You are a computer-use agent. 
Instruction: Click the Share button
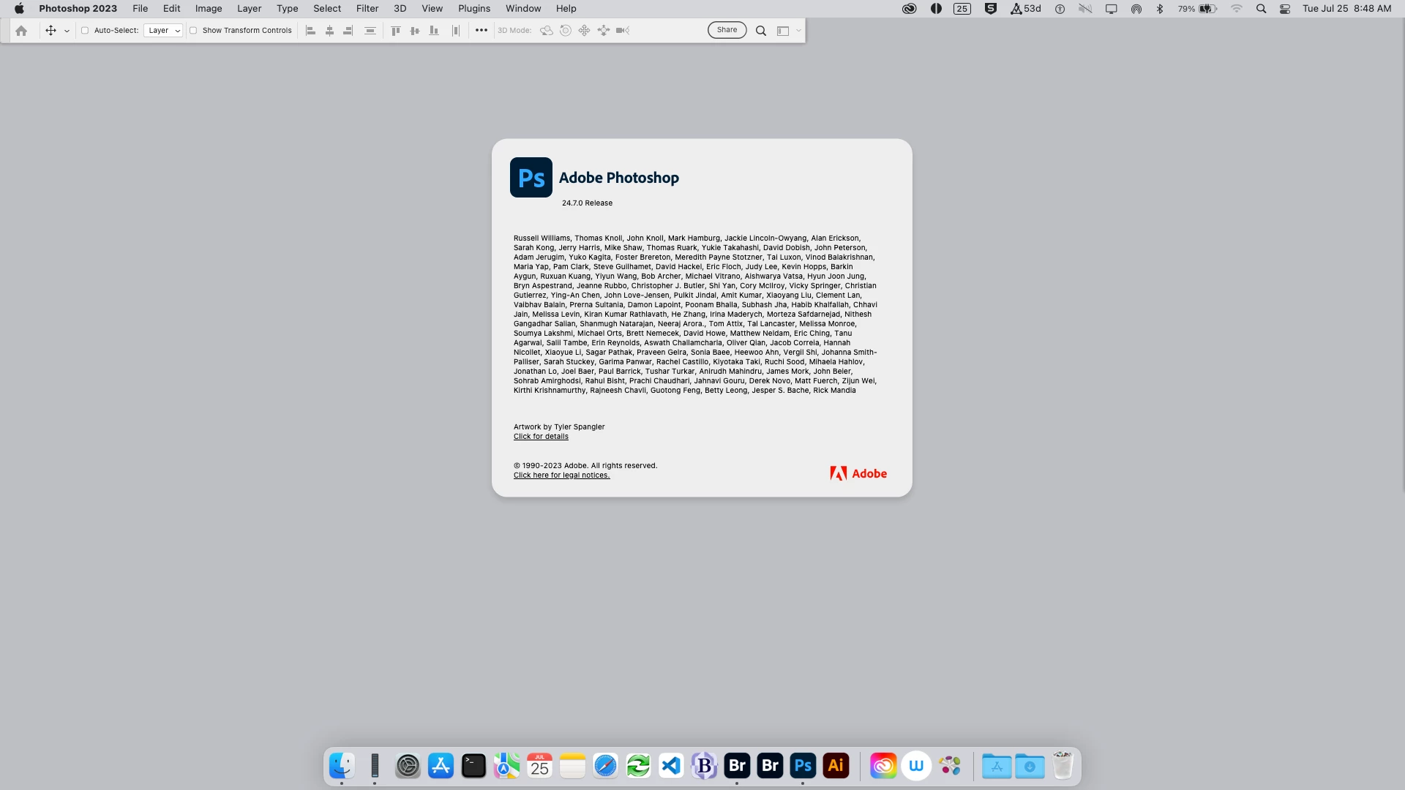(x=727, y=30)
